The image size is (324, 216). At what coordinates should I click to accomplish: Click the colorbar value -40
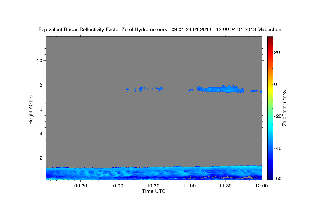[x=278, y=148]
